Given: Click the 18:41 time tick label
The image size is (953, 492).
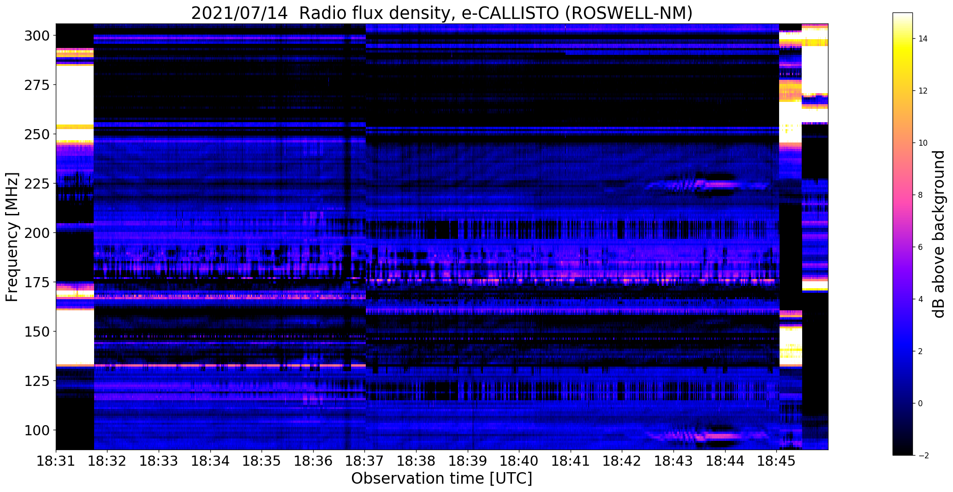Looking at the screenshot, I should coord(571,461).
